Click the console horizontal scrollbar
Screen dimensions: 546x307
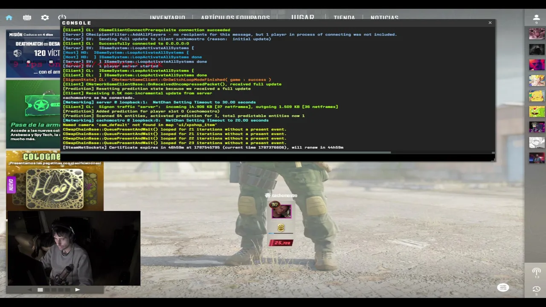point(226,152)
